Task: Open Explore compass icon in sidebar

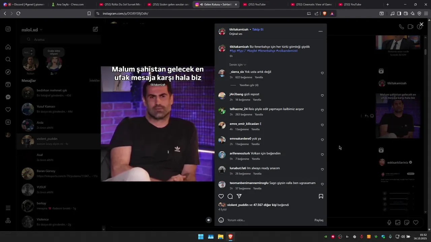Action: 8,72
